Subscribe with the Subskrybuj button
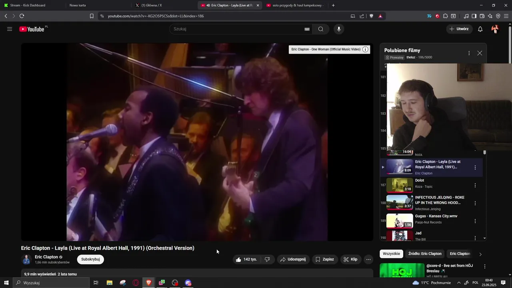The width and height of the screenshot is (512, 288). [90, 259]
